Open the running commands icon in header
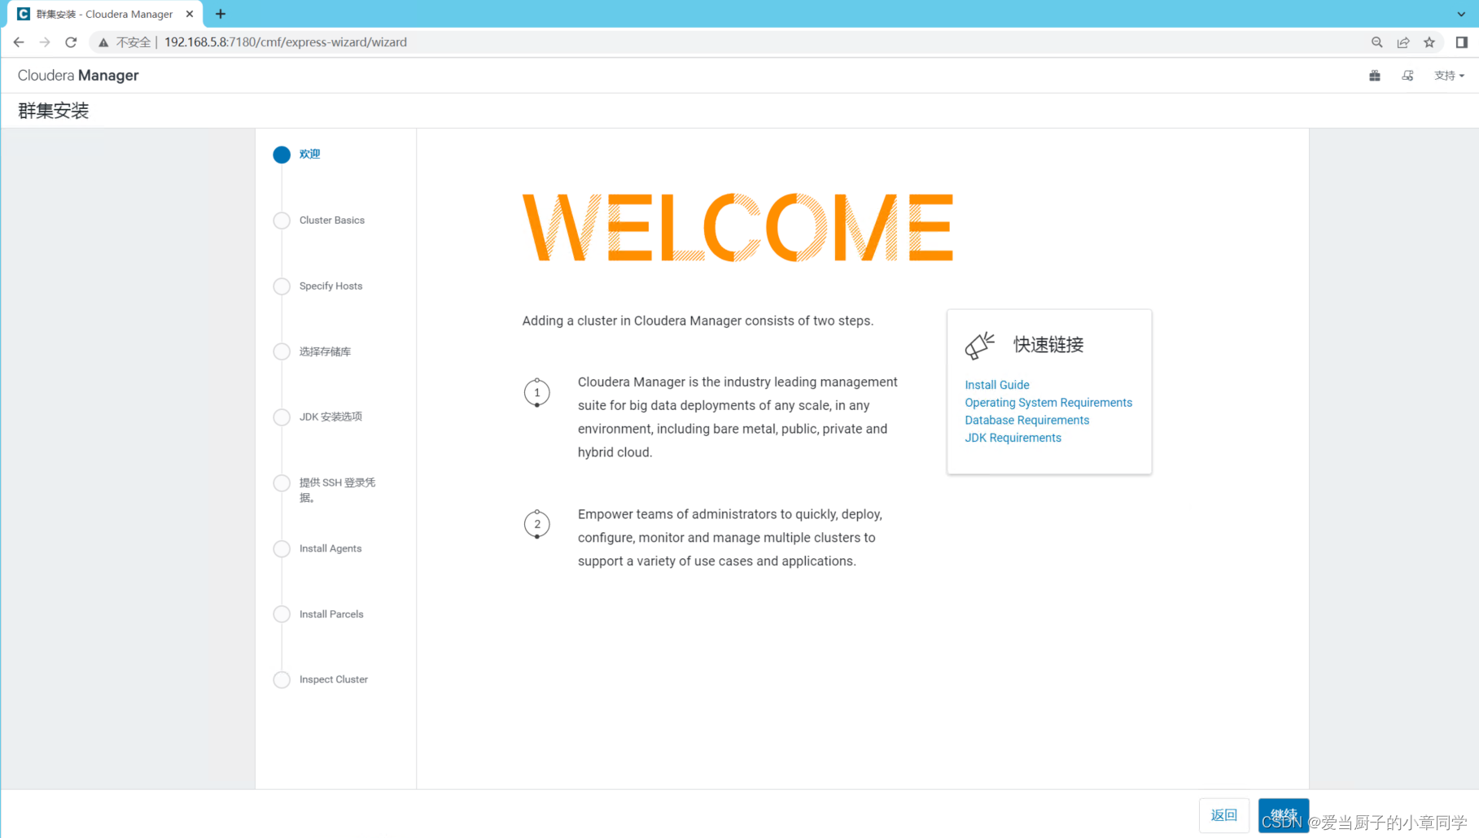1479x838 pixels. [x=1407, y=76]
